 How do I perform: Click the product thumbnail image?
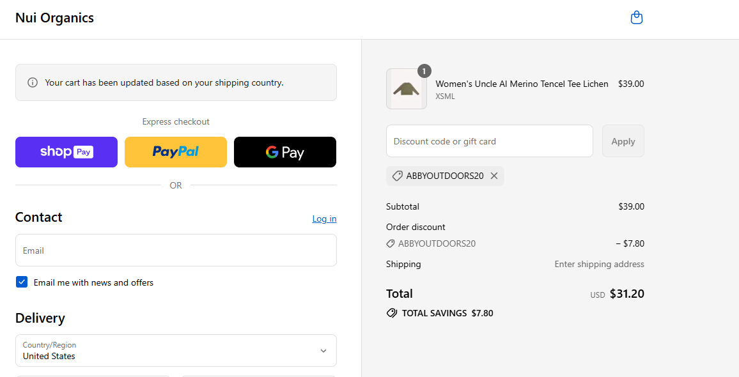point(406,89)
